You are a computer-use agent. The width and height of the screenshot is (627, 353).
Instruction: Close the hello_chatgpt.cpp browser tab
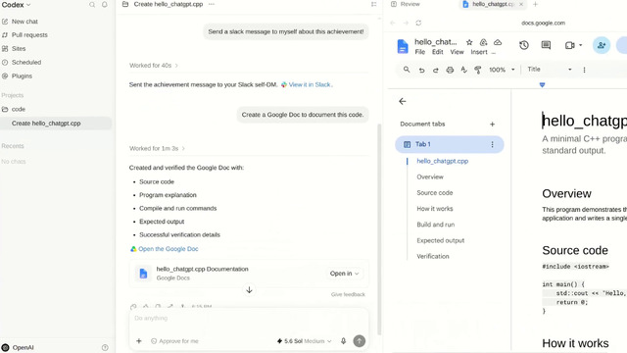521,4
